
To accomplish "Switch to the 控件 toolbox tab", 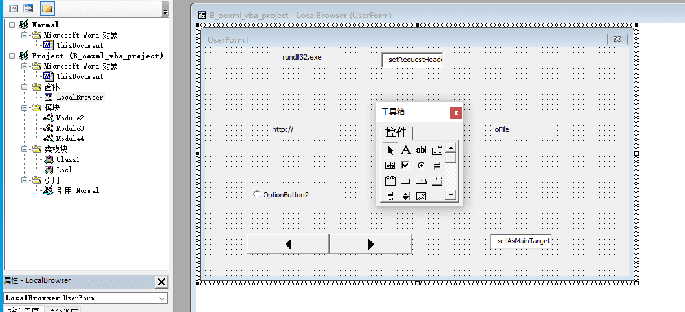I will 396,132.
